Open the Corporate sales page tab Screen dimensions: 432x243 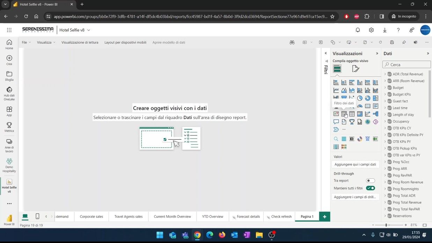91,216
